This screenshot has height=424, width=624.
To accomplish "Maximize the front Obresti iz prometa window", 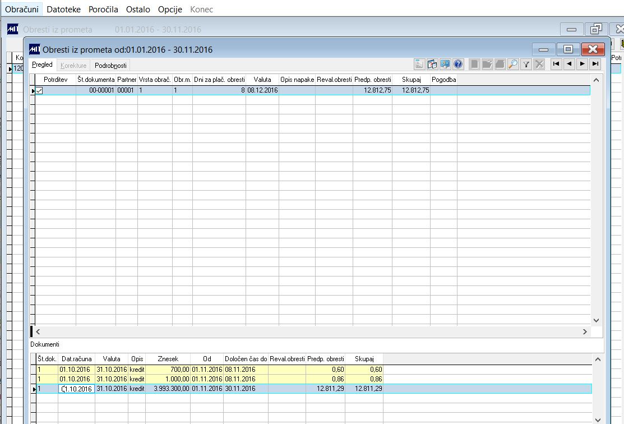I will coord(568,49).
